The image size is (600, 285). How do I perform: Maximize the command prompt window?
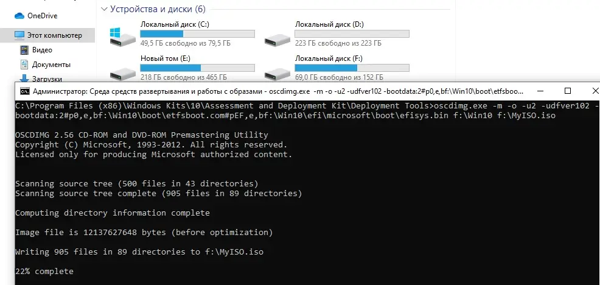(568, 91)
